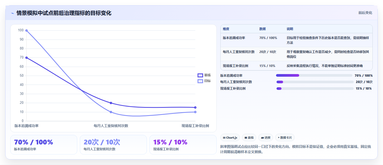Click the icon in the 数据卡片 chip
The image size is (383, 165).
pos(279,138)
